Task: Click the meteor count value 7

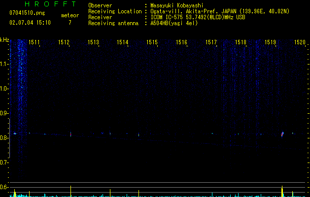Action: coord(70,23)
